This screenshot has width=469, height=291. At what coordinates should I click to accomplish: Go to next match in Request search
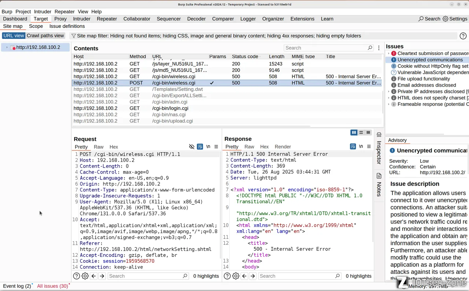102,276
